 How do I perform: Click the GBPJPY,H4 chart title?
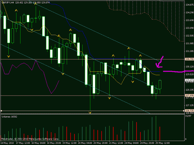point(8,2)
